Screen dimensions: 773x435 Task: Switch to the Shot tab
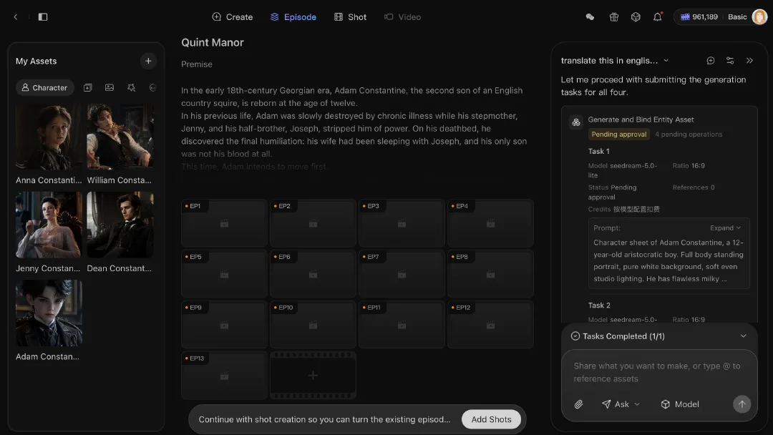350,16
